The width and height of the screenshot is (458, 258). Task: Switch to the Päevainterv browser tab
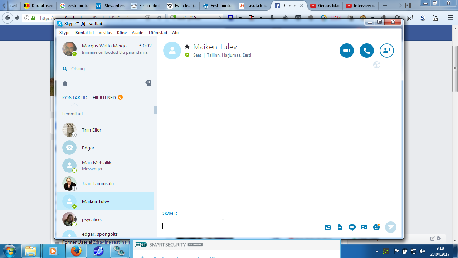tap(110, 6)
